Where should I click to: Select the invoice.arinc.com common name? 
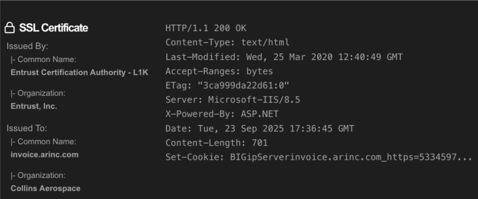(x=45, y=155)
